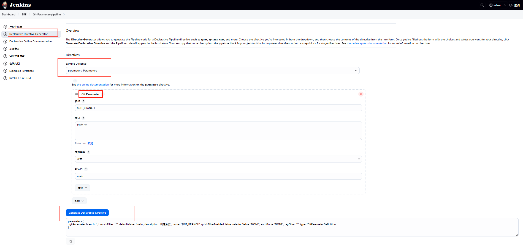Remove the Git Parameter block with red X
Viewport: 523px width, 248px height.
tap(361, 94)
